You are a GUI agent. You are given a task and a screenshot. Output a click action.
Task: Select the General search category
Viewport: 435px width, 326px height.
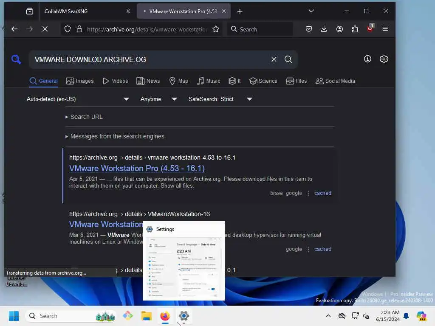tap(44, 81)
